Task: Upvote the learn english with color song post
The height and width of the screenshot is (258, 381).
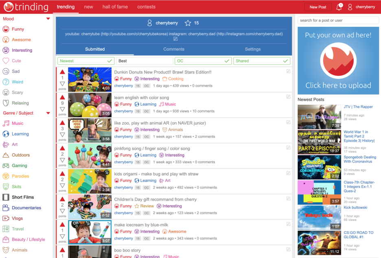Action: click(62, 97)
